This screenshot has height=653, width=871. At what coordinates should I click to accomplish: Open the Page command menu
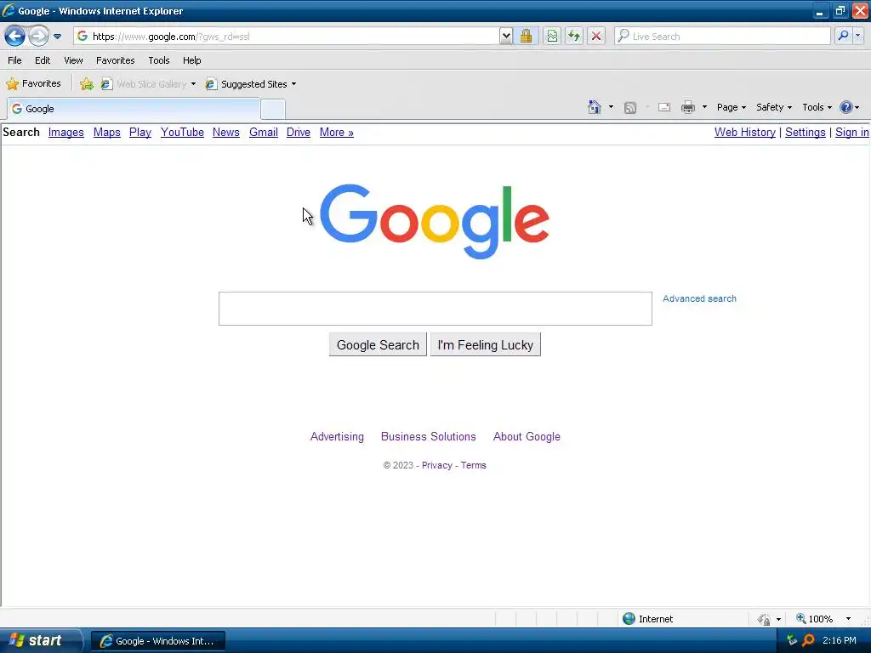click(x=731, y=107)
